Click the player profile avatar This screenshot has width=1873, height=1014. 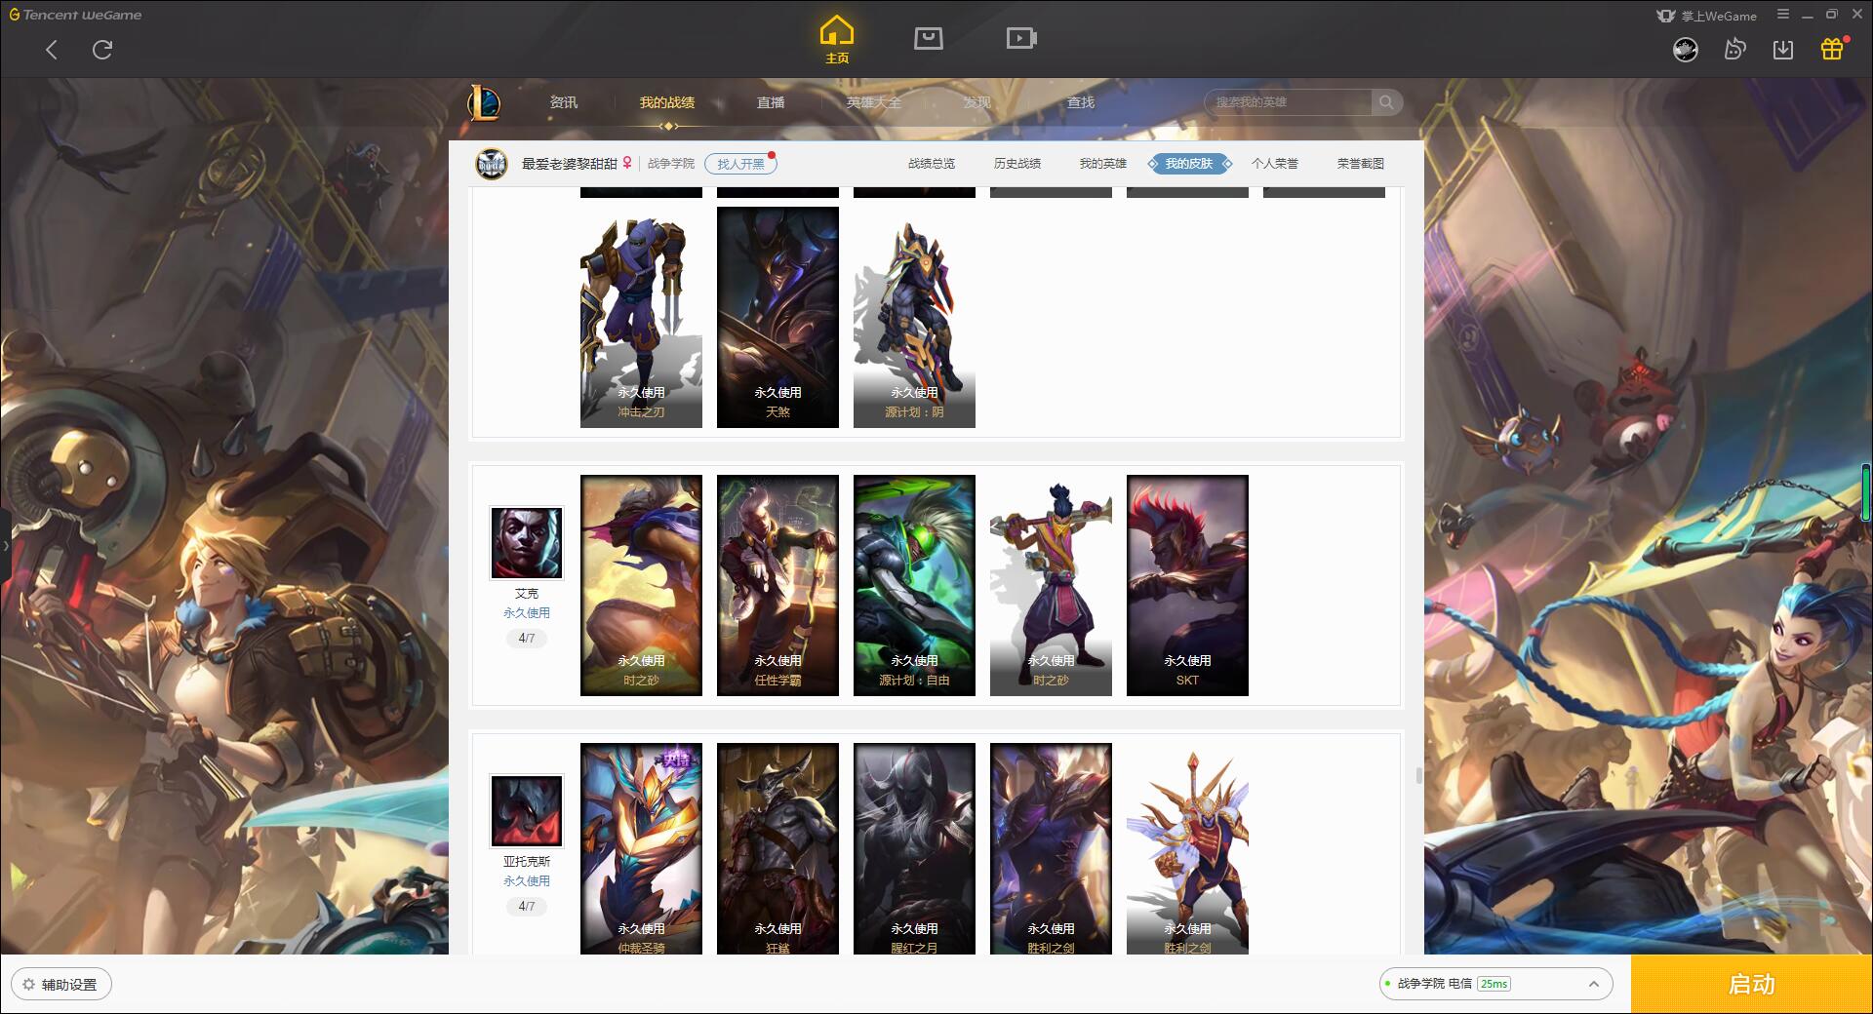pos(492,164)
